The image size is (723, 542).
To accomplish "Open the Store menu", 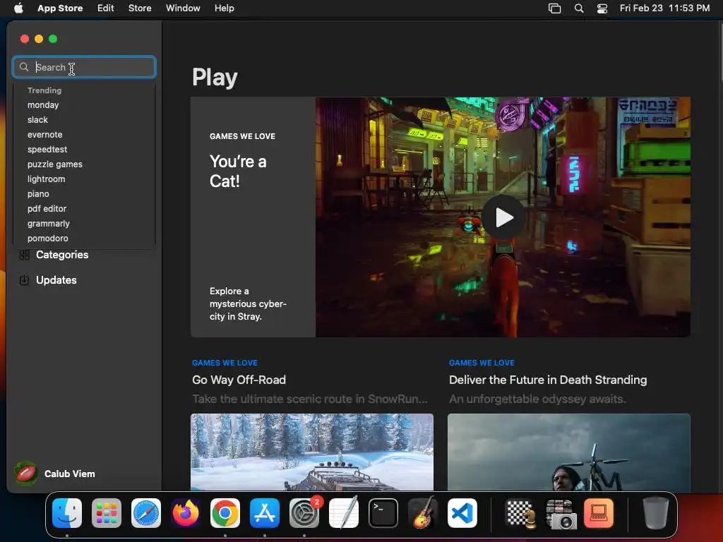I will click(x=140, y=8).
